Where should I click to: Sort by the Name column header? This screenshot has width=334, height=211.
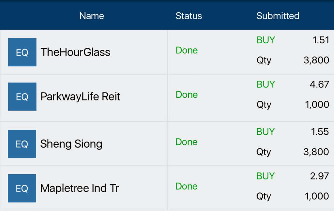(x=92, y=16)
